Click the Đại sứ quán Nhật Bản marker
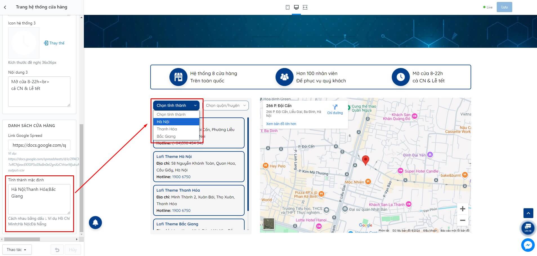 [x=345, y=209]
